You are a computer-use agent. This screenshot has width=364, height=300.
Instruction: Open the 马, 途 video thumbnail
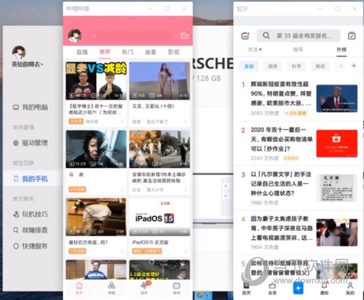coord(96,149)
